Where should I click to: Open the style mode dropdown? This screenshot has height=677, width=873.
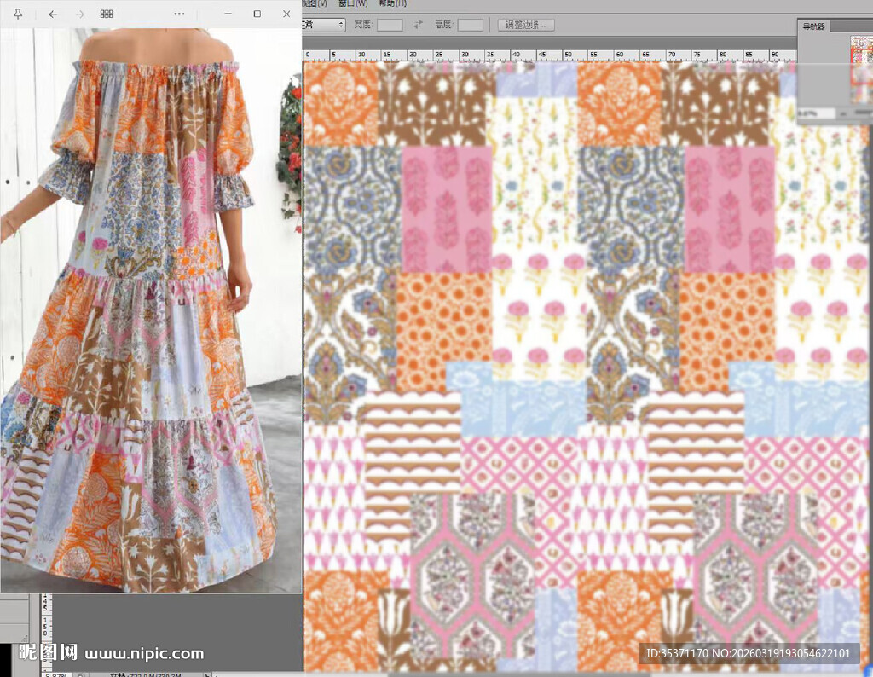pyautogui.click(x=325, y=25)
